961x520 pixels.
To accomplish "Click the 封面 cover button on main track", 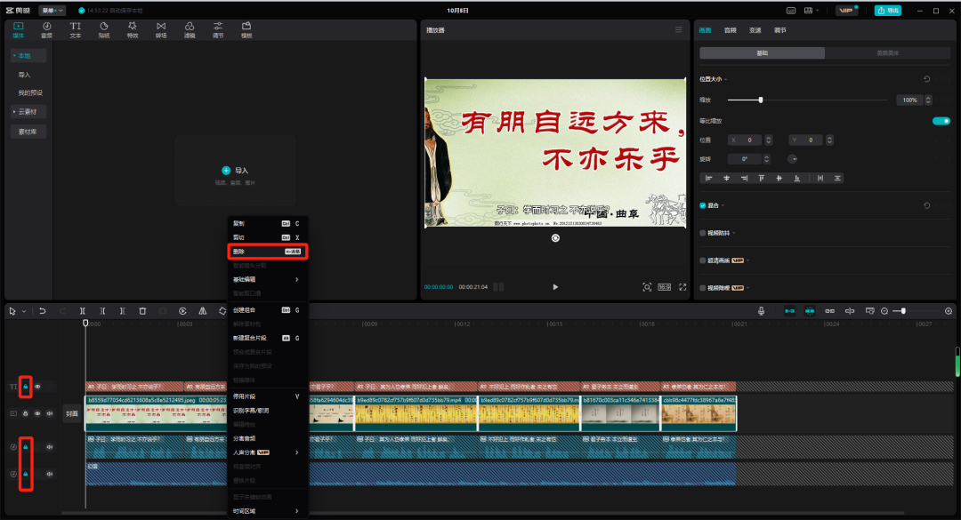I will click(x=72, y=413).
